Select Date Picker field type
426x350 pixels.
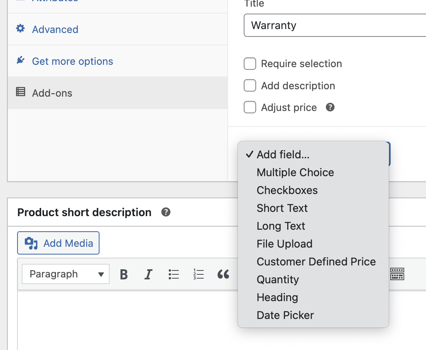(285, 315)
